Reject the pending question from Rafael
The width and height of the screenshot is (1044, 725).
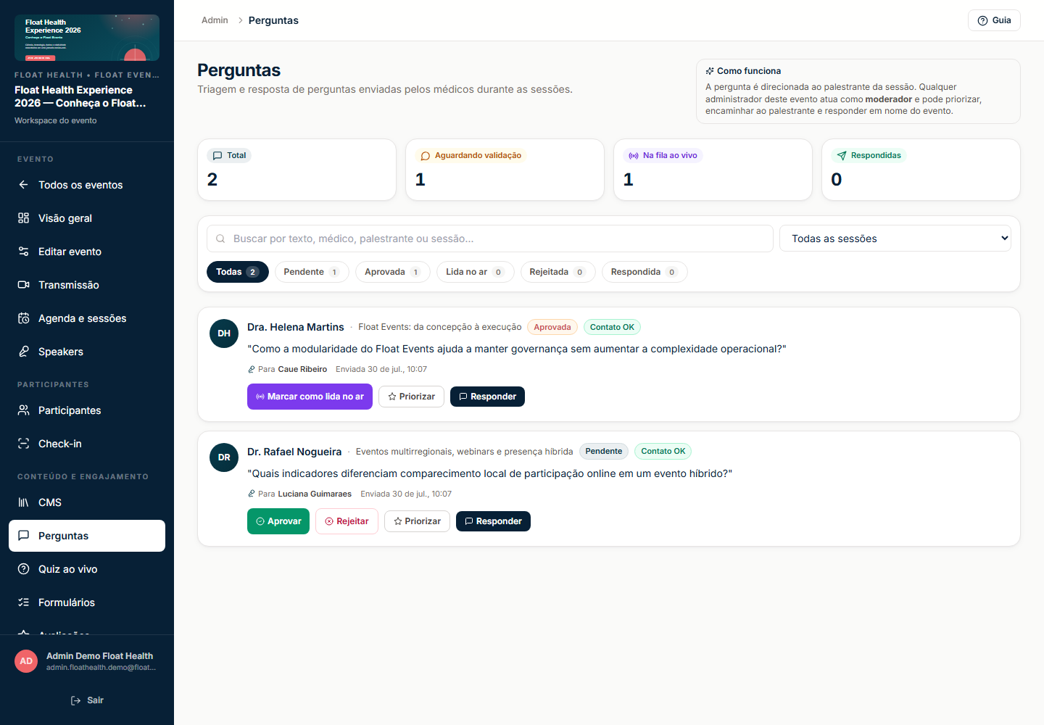point(347,521)
